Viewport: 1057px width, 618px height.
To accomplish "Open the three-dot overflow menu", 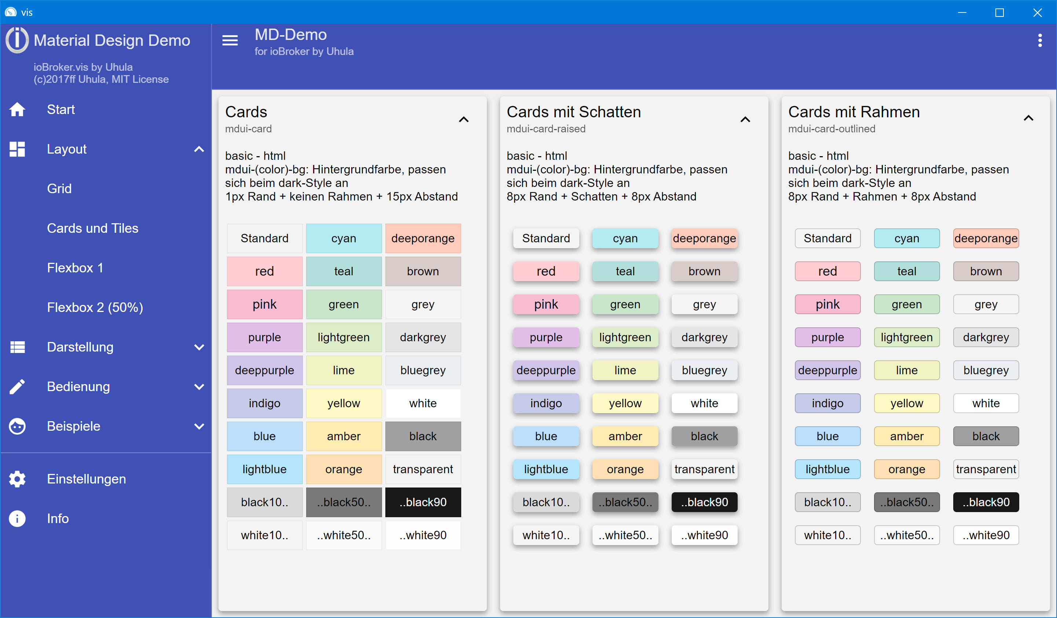I will (x=1040, y=40).
